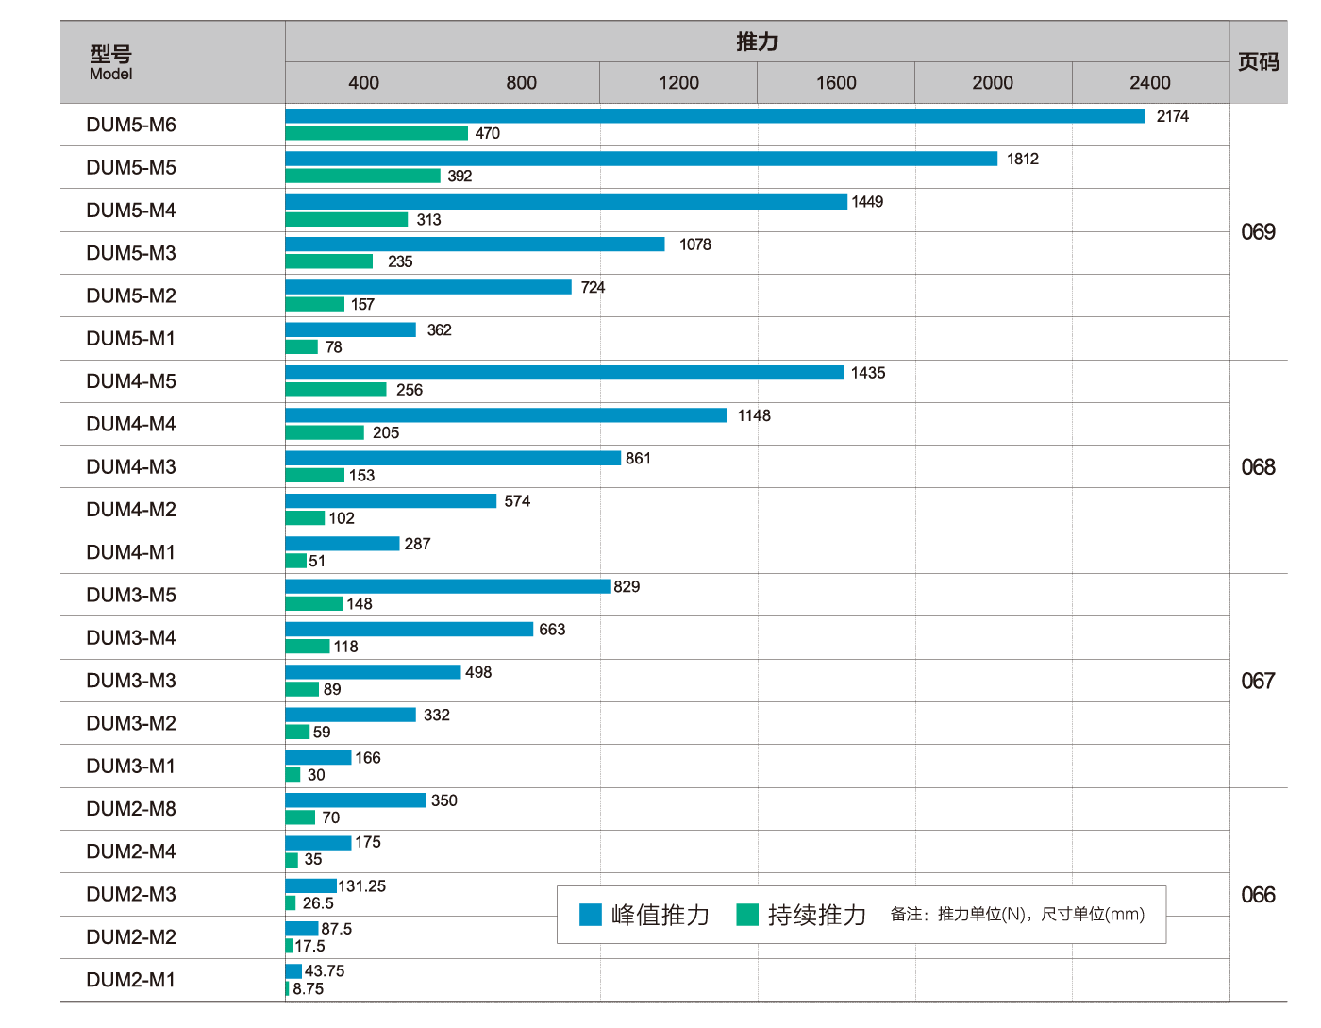Click the 1449 peak thrust value
1321x1028 pixels.
point(867,201)
